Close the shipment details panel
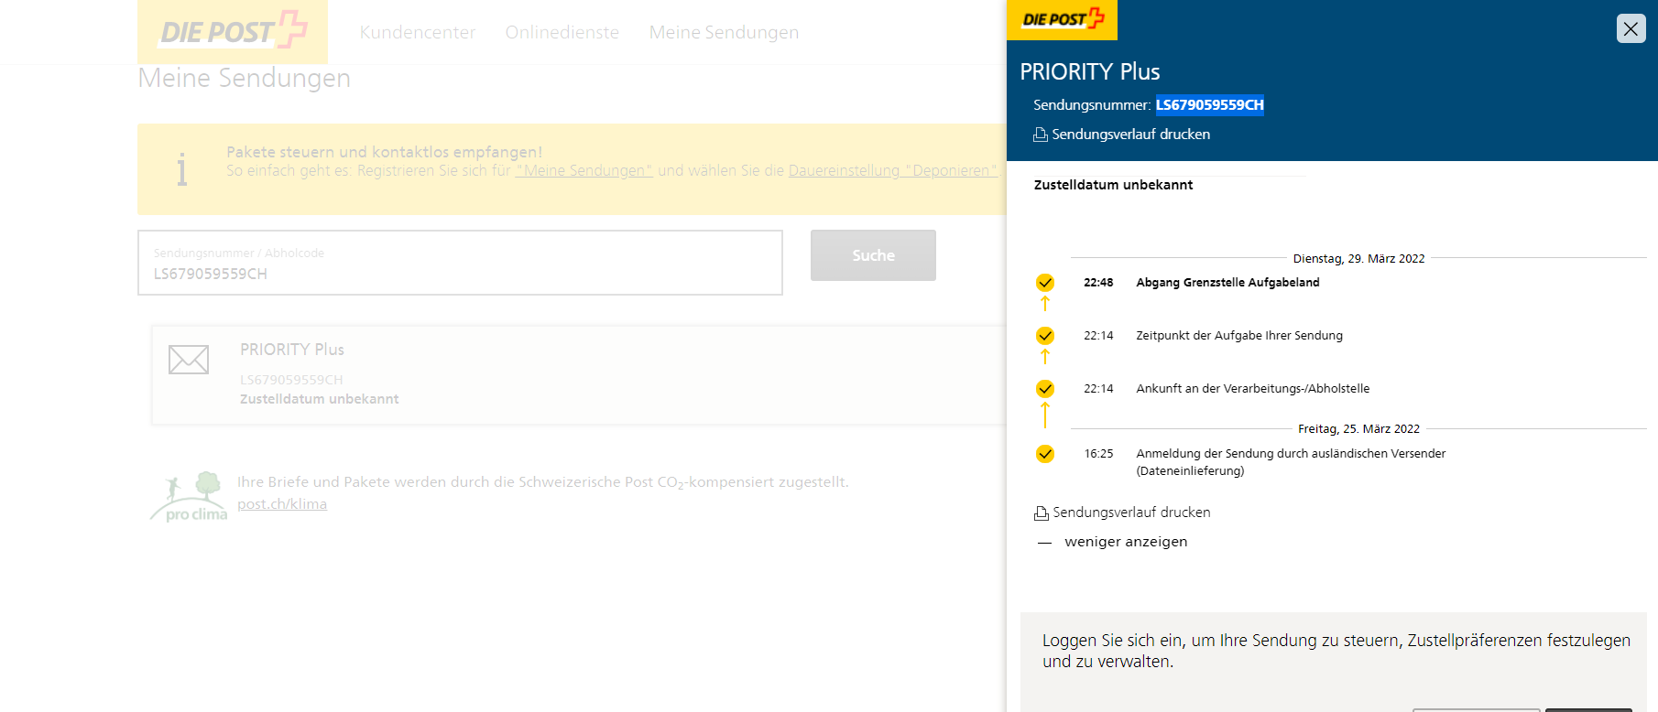The width and height of the screenshot is (1658, 712). click(1631, 28)
